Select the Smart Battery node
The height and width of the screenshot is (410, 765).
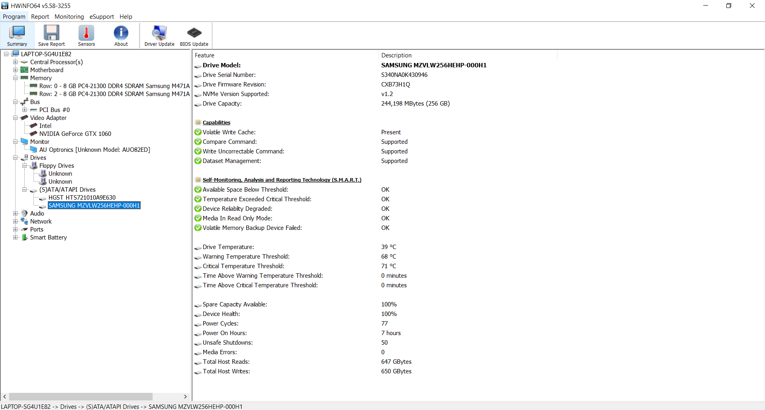[x=49, y=237]
